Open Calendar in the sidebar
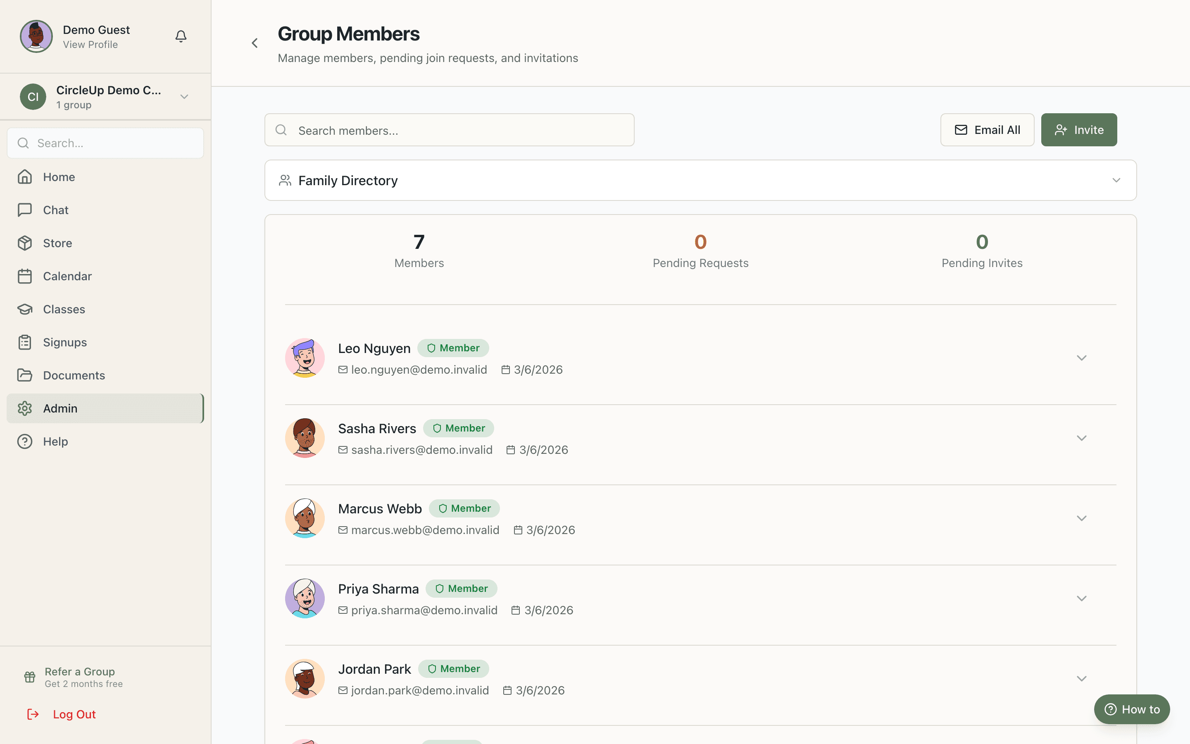This screenshot has width=1190, height=744. pos(105,276)
